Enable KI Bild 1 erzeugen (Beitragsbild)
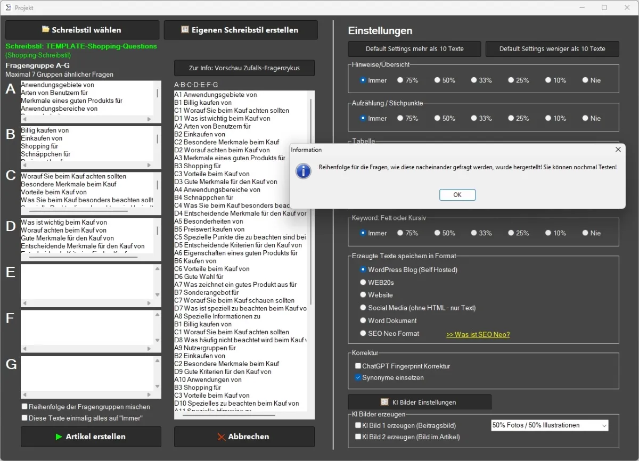This screenshot has height=461, width=639. click(x=358, y=425)
